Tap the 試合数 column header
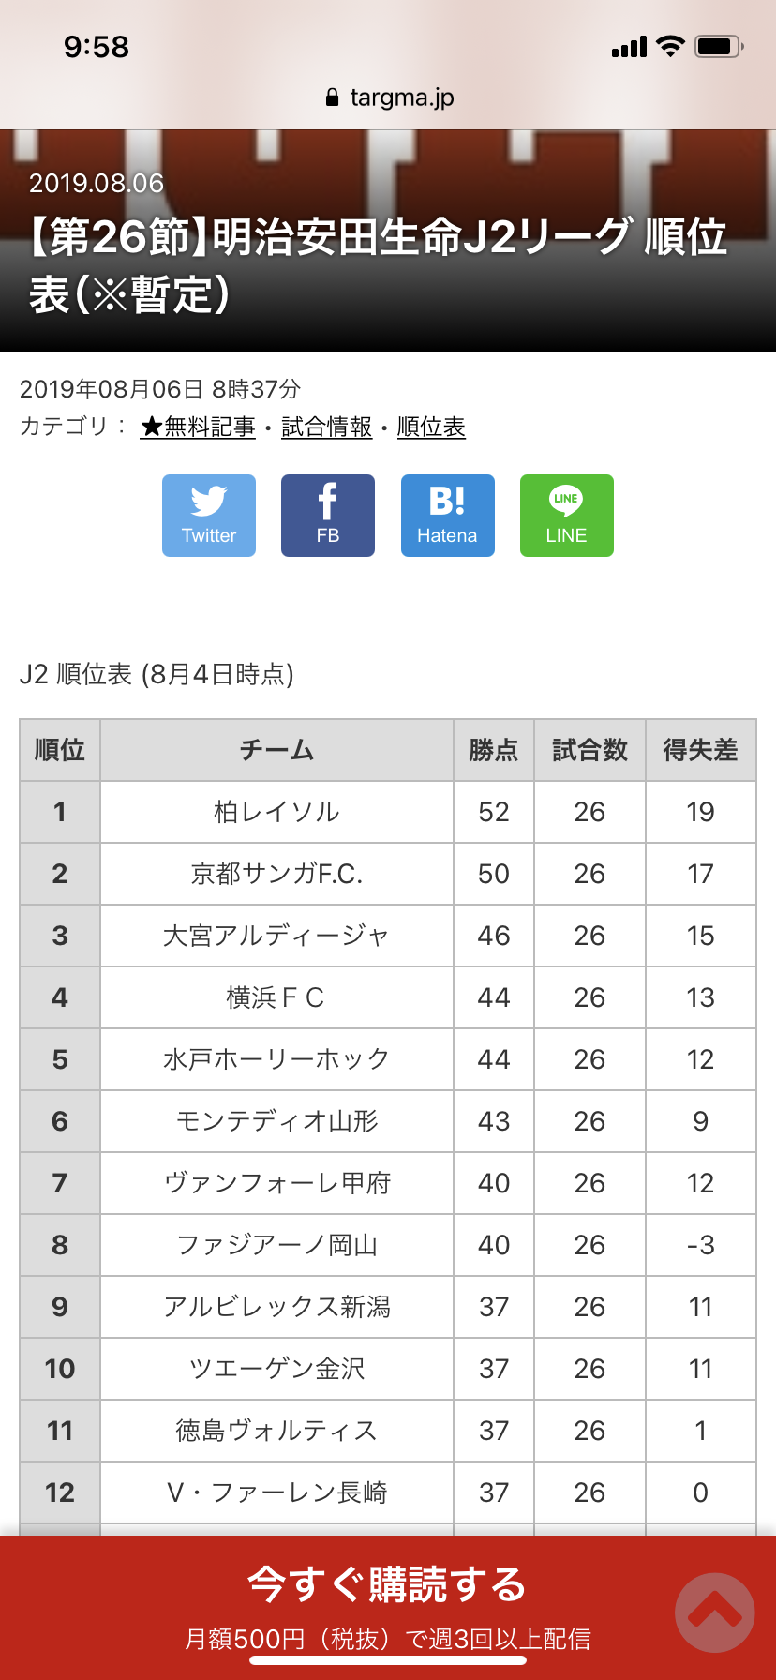 point(589,750)
